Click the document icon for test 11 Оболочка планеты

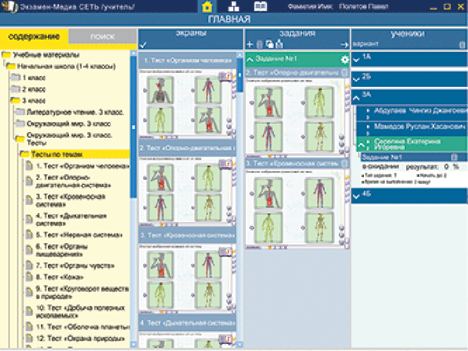[29, 326]
